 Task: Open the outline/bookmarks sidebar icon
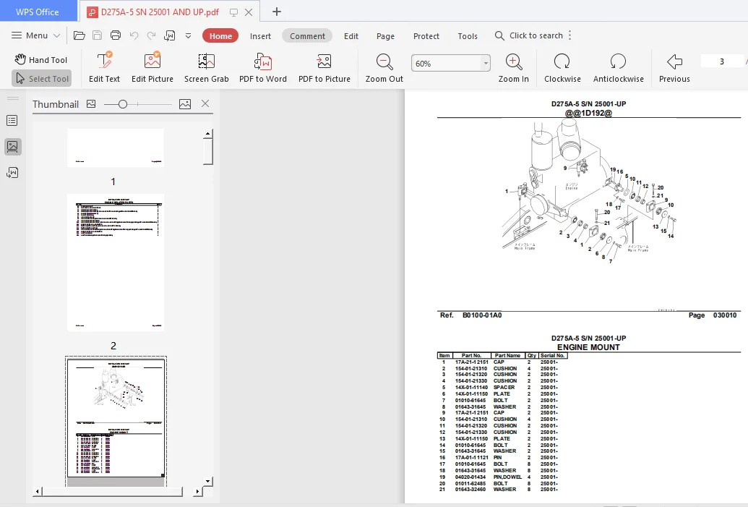coord(12,120)
